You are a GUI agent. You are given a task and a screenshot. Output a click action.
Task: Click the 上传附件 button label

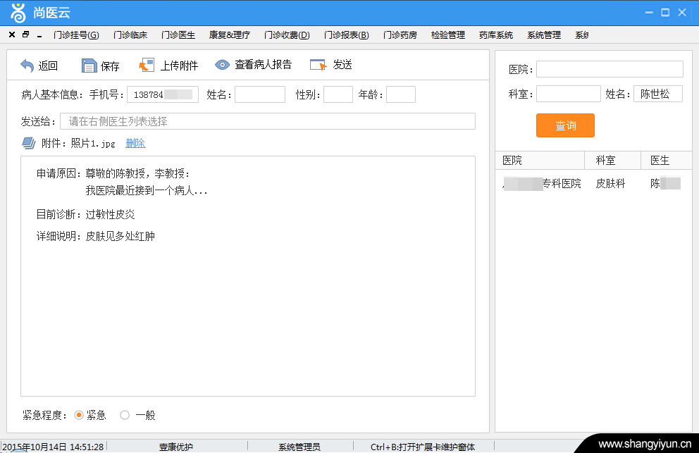point(179,66)
